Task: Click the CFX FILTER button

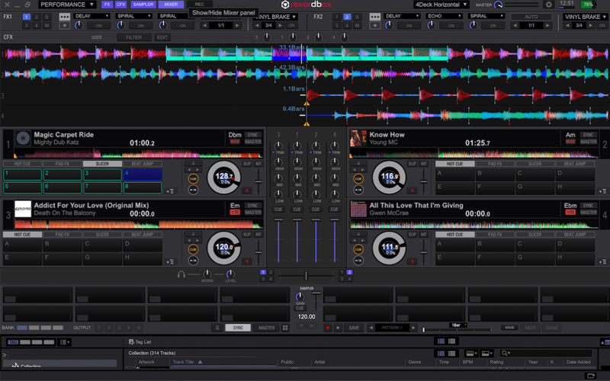Action: 133,37
